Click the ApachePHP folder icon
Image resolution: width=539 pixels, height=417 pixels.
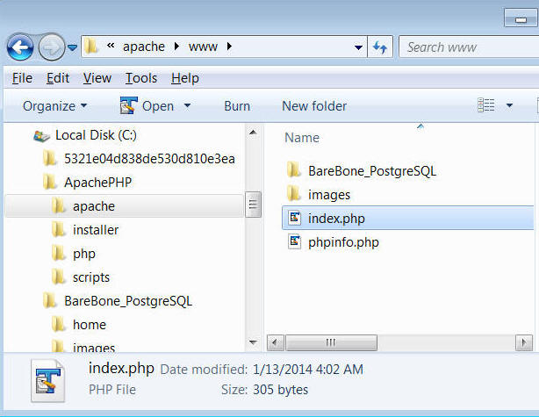pyautogui.click(x=49, y=182)
